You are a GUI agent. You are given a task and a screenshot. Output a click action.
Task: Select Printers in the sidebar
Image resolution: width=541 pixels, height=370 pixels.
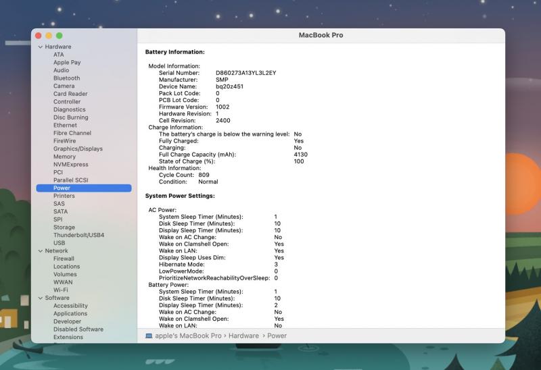tap(64, 196)
